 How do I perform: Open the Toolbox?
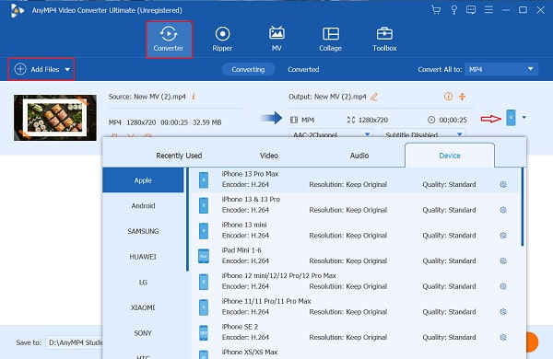tap(384, 39)
